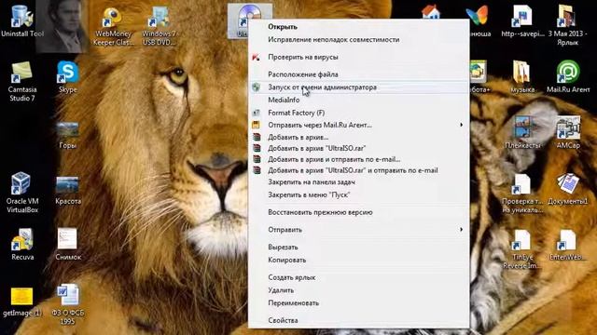Screen dimensions: 597x335
Task: Click the shield icon beside Запуск от имени администратора
Action: 257,87
